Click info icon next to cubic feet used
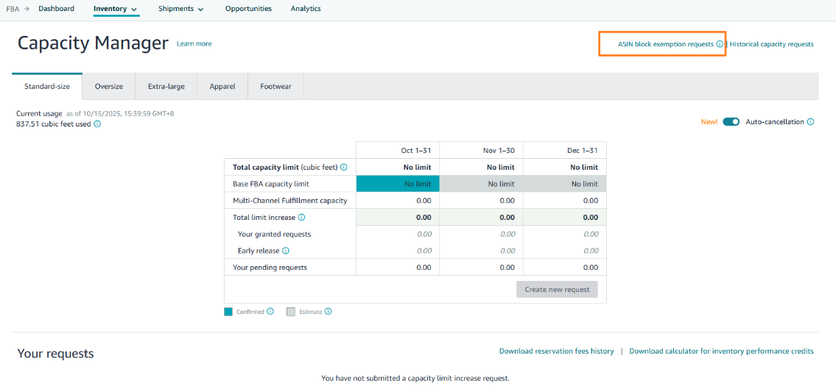Image resolution: width=836 pixels, height=389 pixels. coord(97,124)
